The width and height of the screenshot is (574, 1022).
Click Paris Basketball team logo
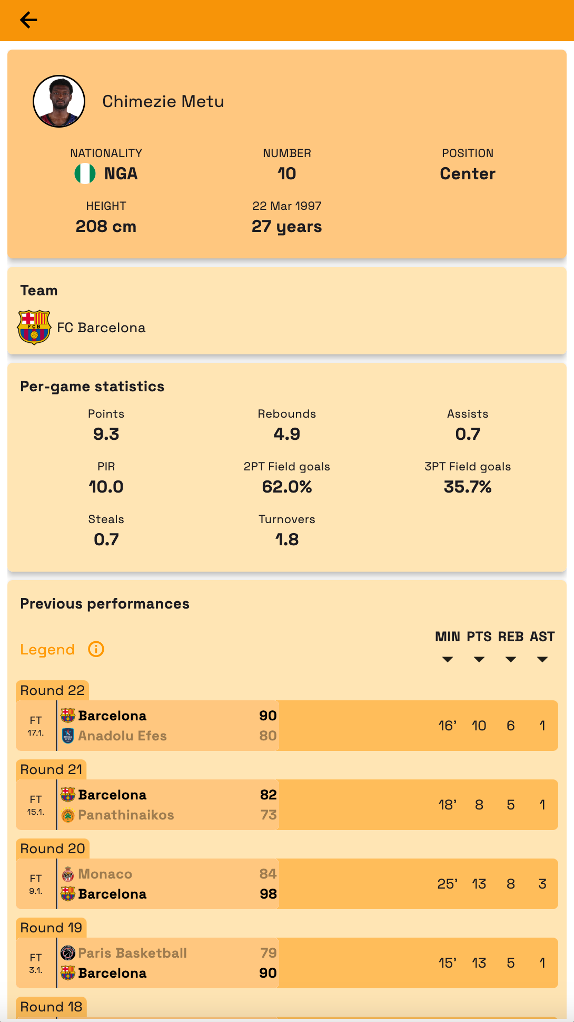tap(68, 953)
